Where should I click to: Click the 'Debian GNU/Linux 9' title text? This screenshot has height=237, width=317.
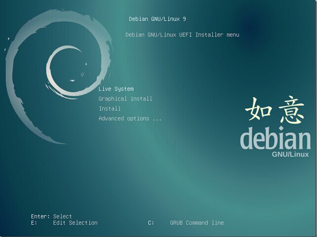click(x=158, y=19)
